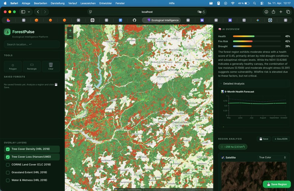Go forward to next page
The width and height of the screenshot is (294, 191).
click(45, 12)
